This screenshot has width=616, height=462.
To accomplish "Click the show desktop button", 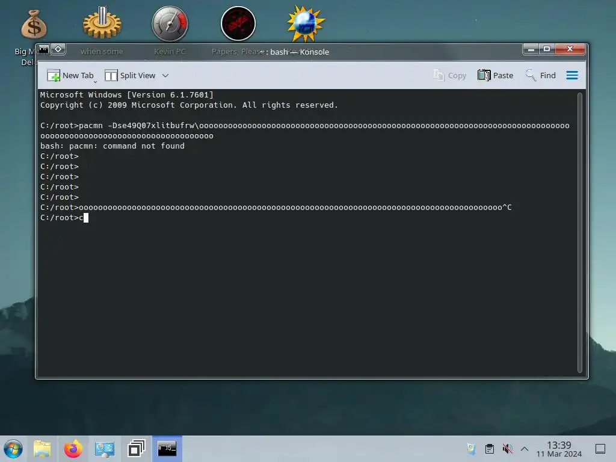I will pos(600,449).
